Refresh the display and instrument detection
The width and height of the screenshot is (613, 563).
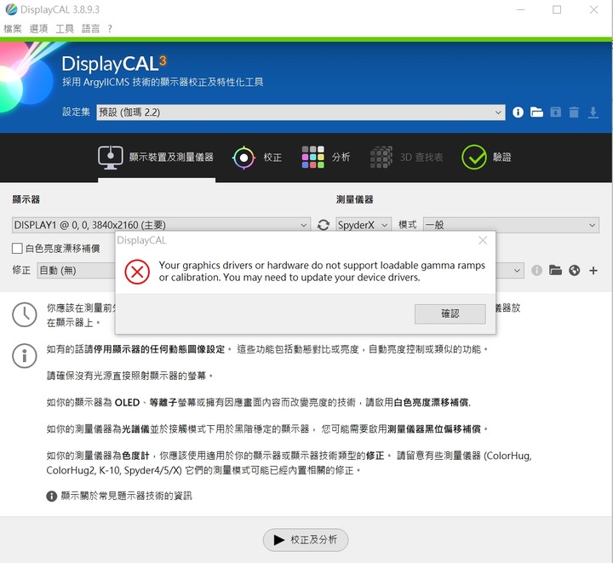click(x=324, y=225)
